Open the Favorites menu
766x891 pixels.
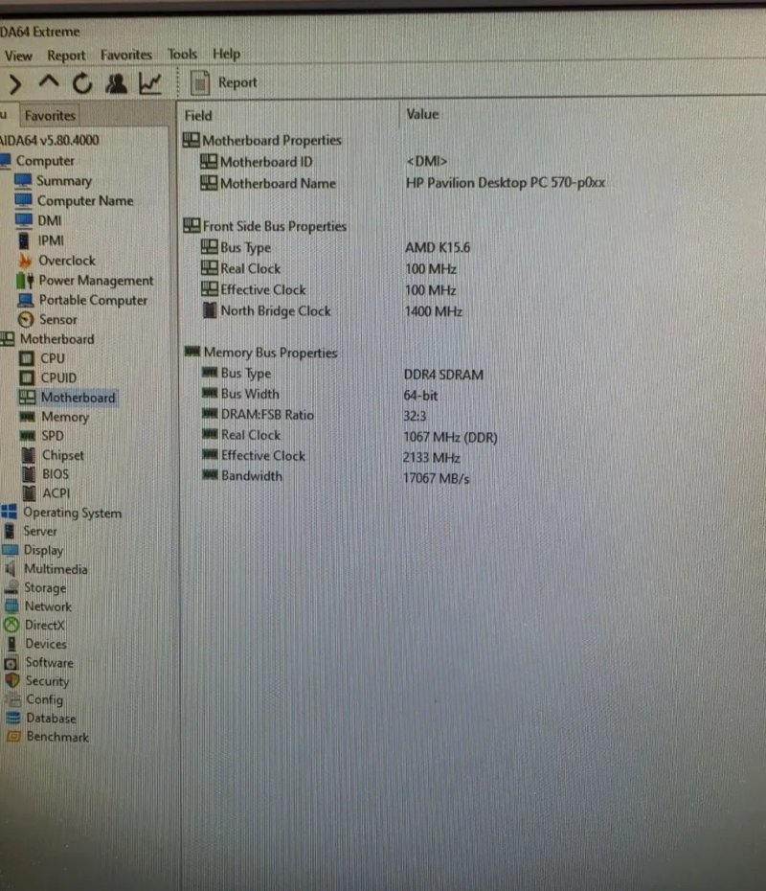click(x=126, y=55)
